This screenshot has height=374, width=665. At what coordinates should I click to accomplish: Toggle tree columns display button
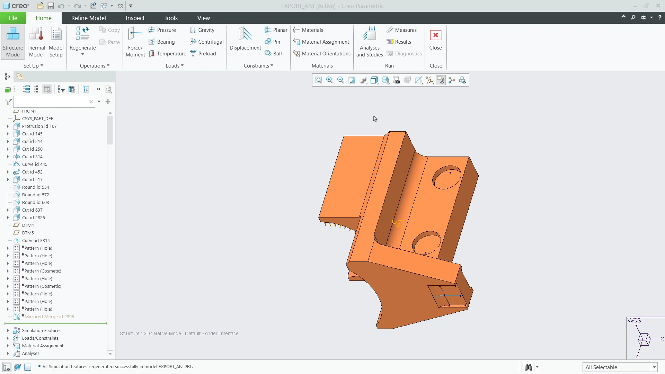coord(47,89)
